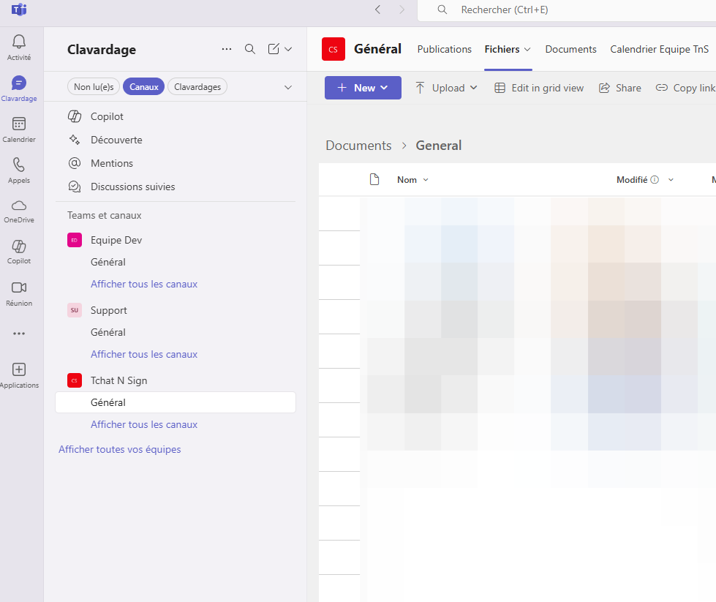
Task: Click Edit in grid view
Action: (x=539, y=88)
